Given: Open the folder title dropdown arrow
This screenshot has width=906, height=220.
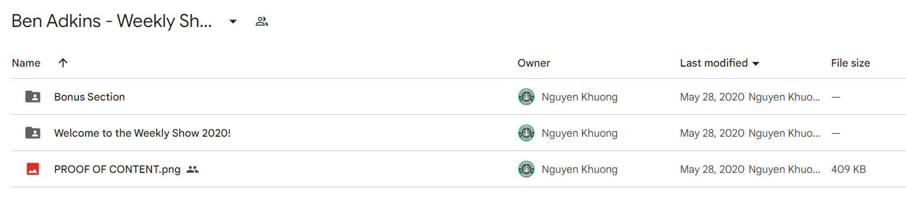Looking at the screenshot, I should coord(233,22).
